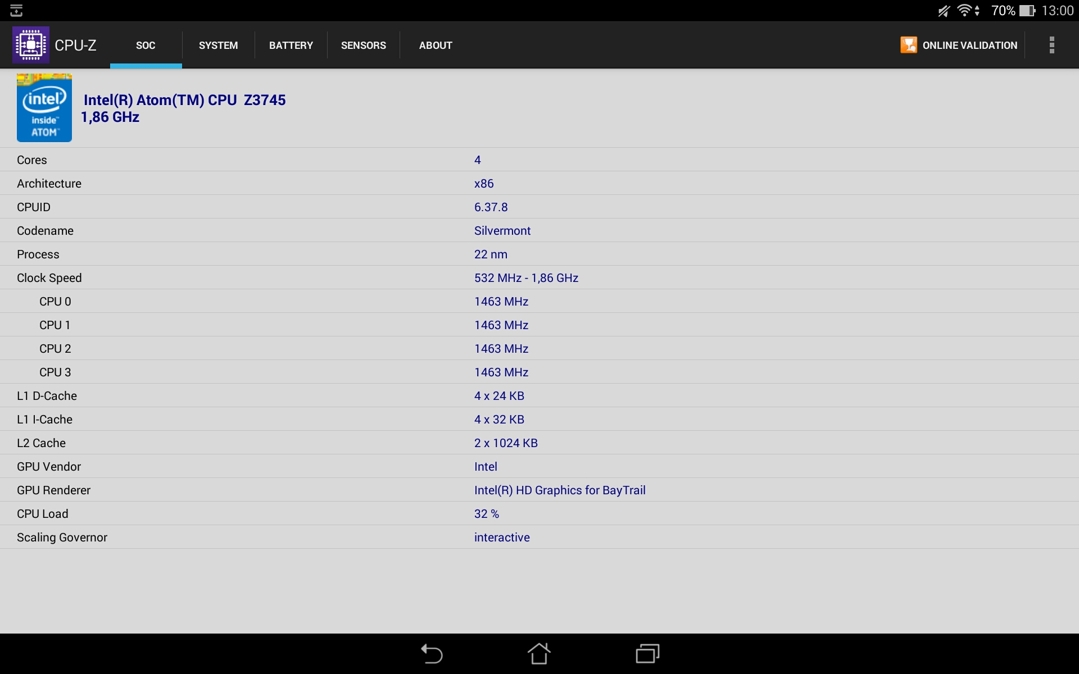Image resolution: width=1079 pixels, height=674 pixels.
Task: Select the GPU Renderer row label
Action: click(x=53, y=490)
